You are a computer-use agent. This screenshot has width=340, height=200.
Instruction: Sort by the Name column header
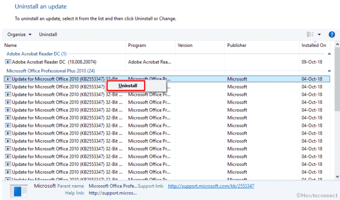click(x=10, y=45)
